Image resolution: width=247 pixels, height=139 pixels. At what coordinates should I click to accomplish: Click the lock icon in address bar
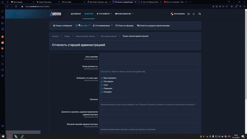pos(22,7)
